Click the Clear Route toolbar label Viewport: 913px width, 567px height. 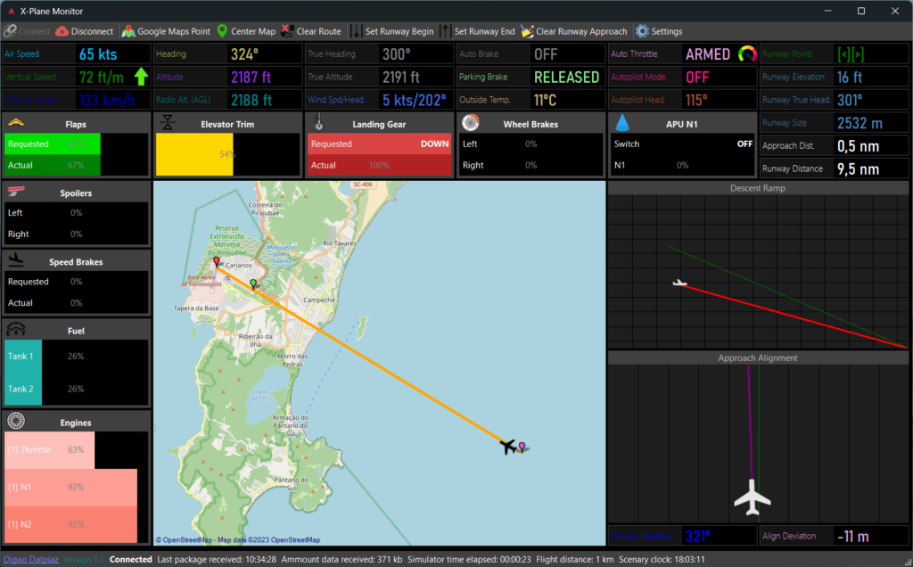[319, 31]
